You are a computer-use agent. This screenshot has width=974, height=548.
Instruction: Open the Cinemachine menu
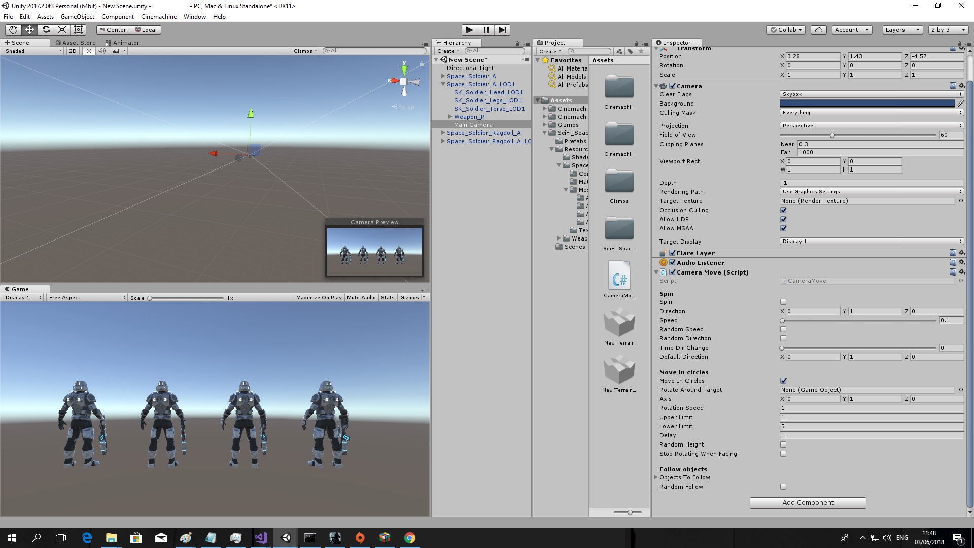pyautogui.click(x=159, y=17)
